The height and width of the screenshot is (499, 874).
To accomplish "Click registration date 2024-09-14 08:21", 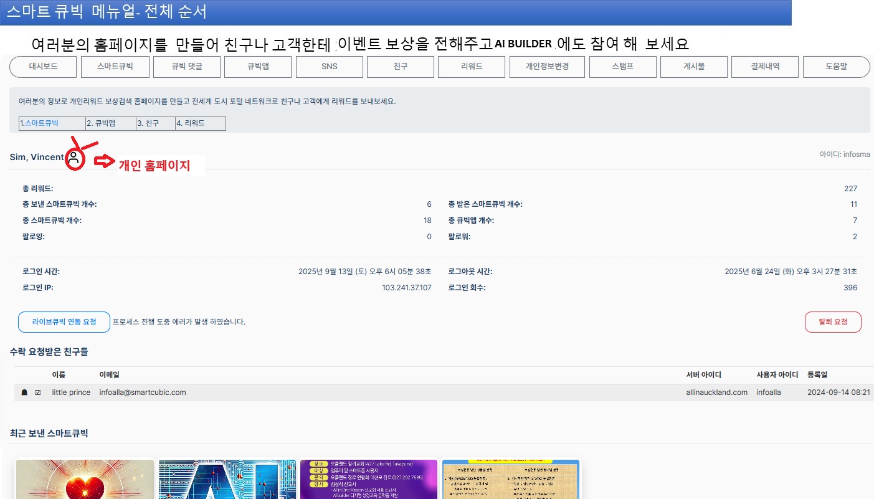I will pyautogui.click(x=838, y=392).
